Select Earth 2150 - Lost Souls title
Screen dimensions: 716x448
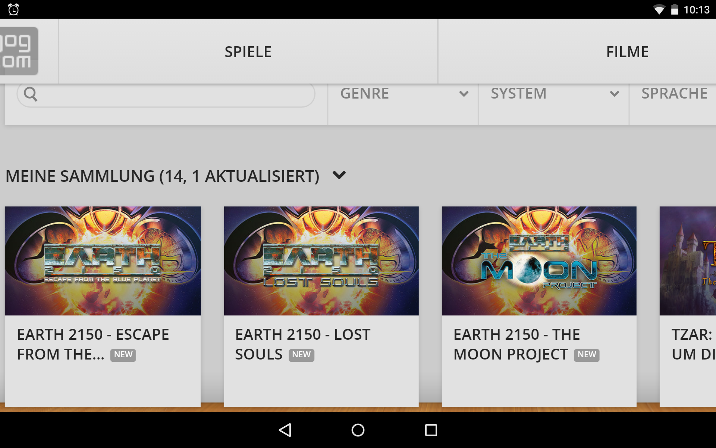click(302, 344)
